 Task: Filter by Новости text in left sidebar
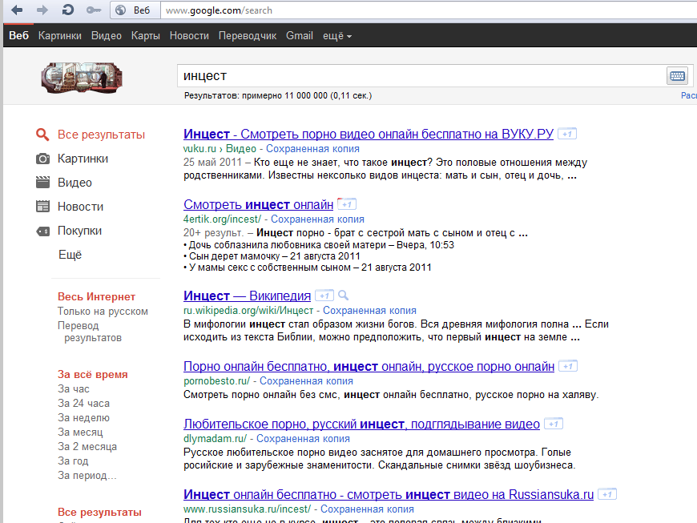(80, 207)
